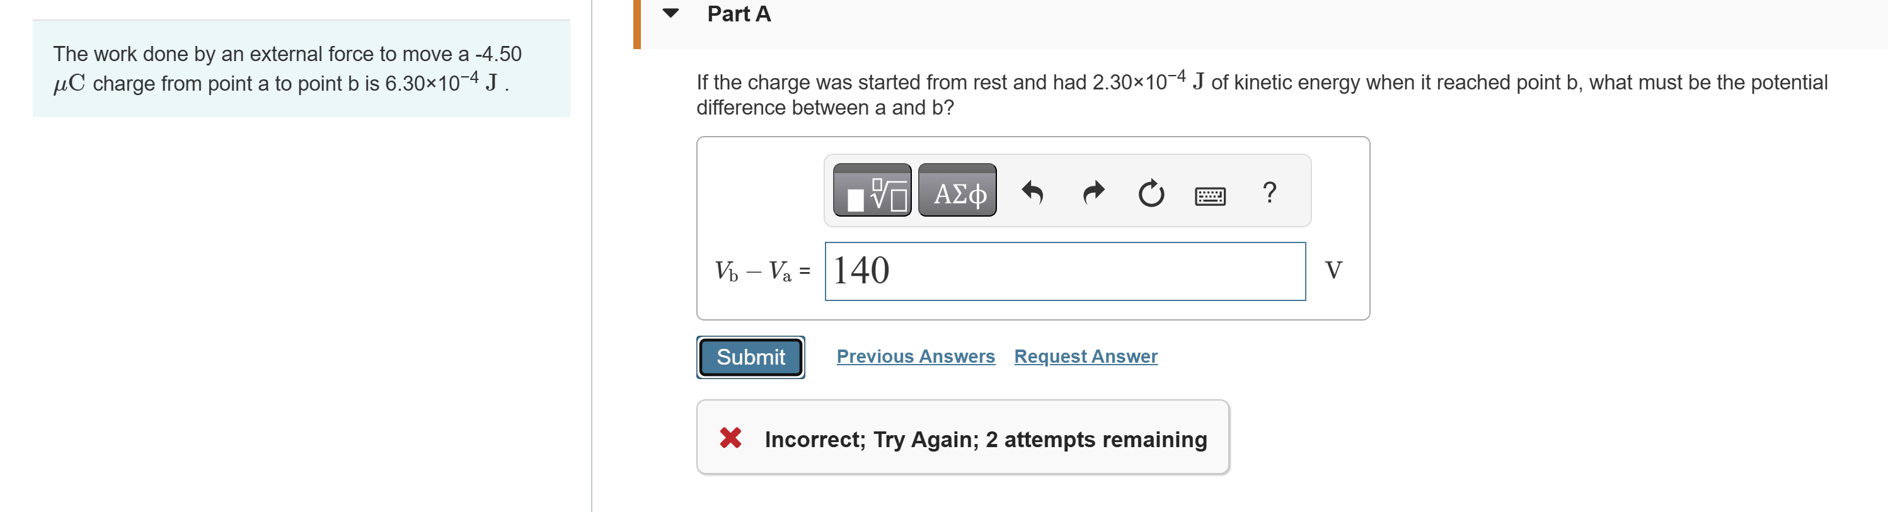The height and width of the screenshot is (512, 1888).
Task: Expand the math templates palette dropdown
Action: coord(871,191)
